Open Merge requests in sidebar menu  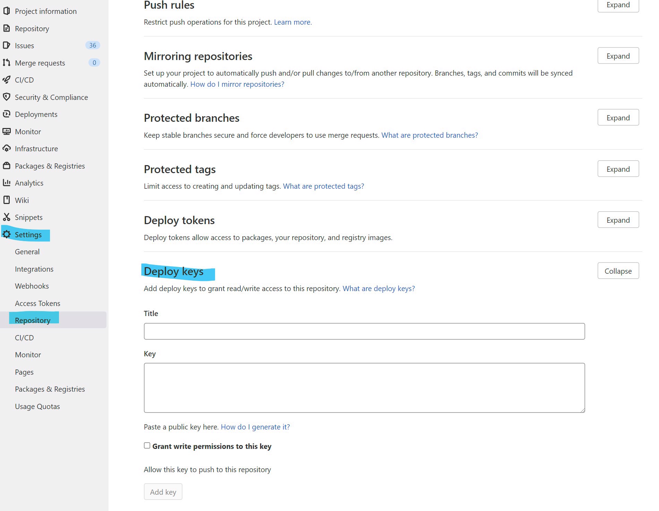click(x=40, y=63)
